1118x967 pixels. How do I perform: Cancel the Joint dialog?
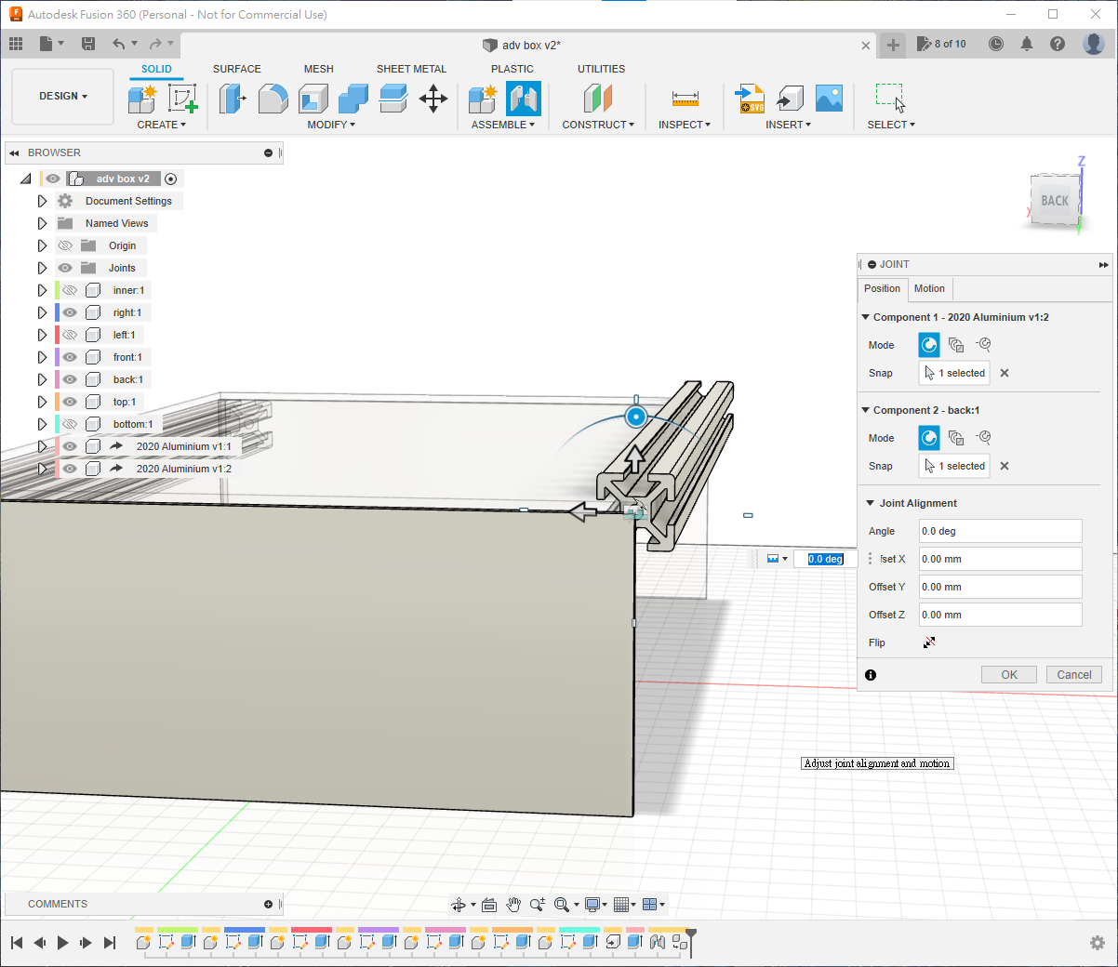[1073, 675]
